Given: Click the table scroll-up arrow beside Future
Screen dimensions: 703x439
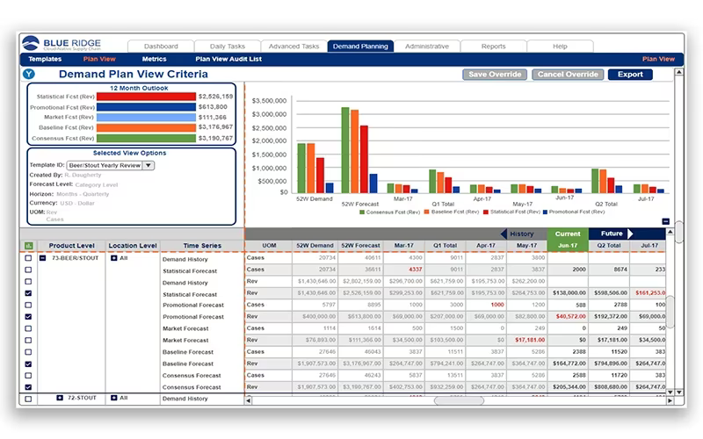Looking at the screenshot, I should pos(670,232).
